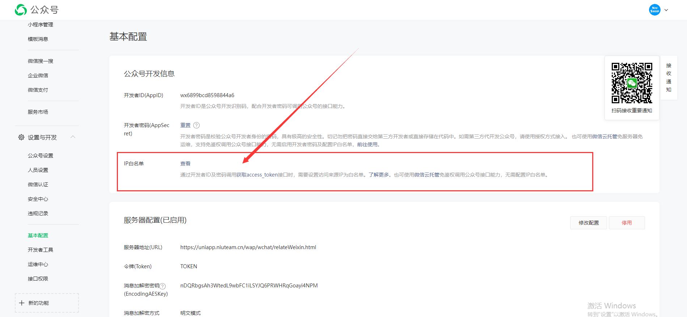Click the 设置与开发 gear icon
Image resolution: width=687 pixels, height=317 pixels.
[x=21, y=137]
